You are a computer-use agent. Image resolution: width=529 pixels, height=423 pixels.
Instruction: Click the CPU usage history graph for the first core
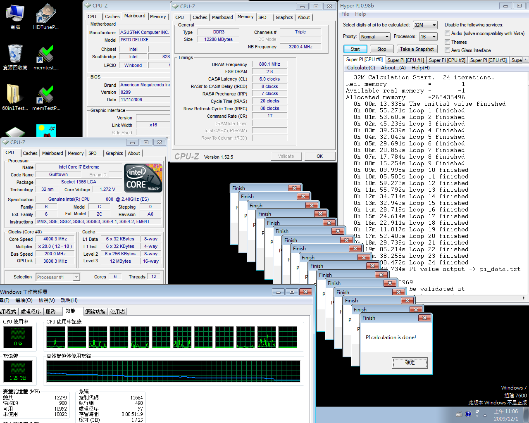tap(56, 337)
